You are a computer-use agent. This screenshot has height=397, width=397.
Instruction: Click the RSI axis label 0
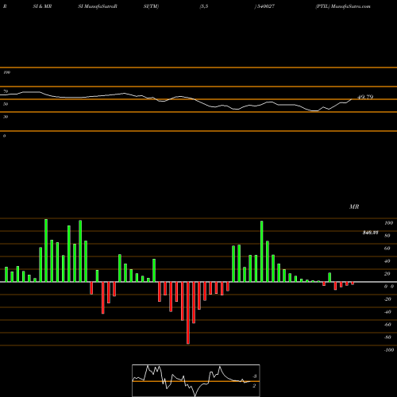point(4,136)
